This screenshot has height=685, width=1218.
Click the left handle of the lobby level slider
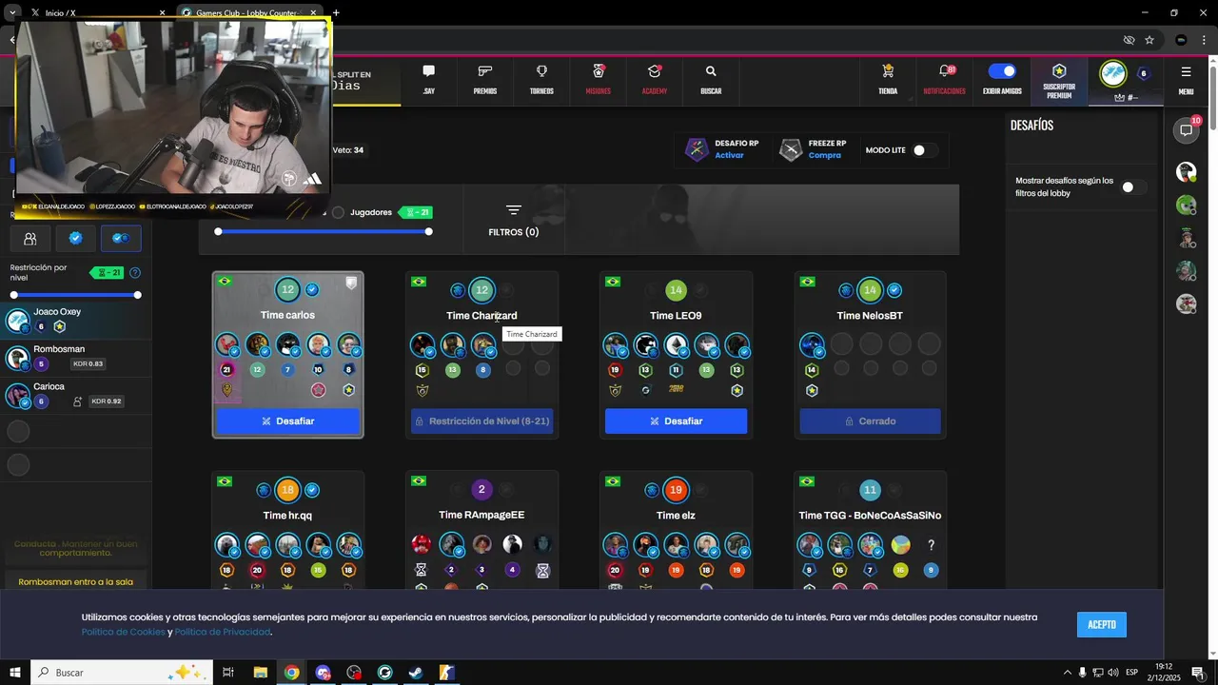pyautogui.click(x=218, y=231)
